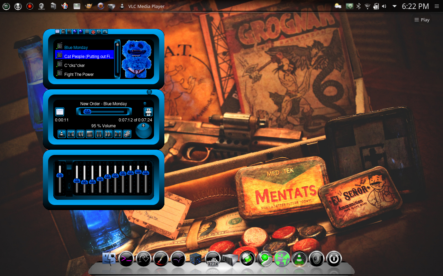The height and width of the screenshot is (276, 443).
Task: Click the playlist vertical scrollbar
Action: pyautogui.click(x=117, y=59)
